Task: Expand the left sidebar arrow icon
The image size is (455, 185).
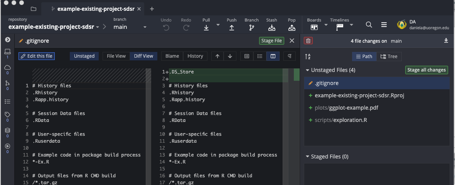Action: tap(8, 40)
